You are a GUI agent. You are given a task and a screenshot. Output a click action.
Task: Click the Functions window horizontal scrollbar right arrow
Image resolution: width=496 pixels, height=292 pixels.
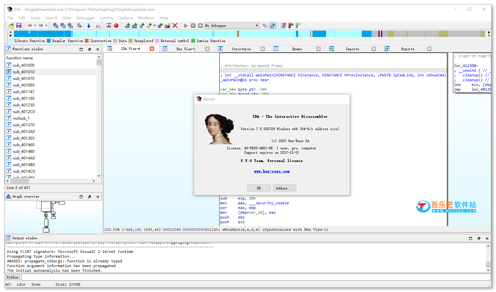[93, 181]
